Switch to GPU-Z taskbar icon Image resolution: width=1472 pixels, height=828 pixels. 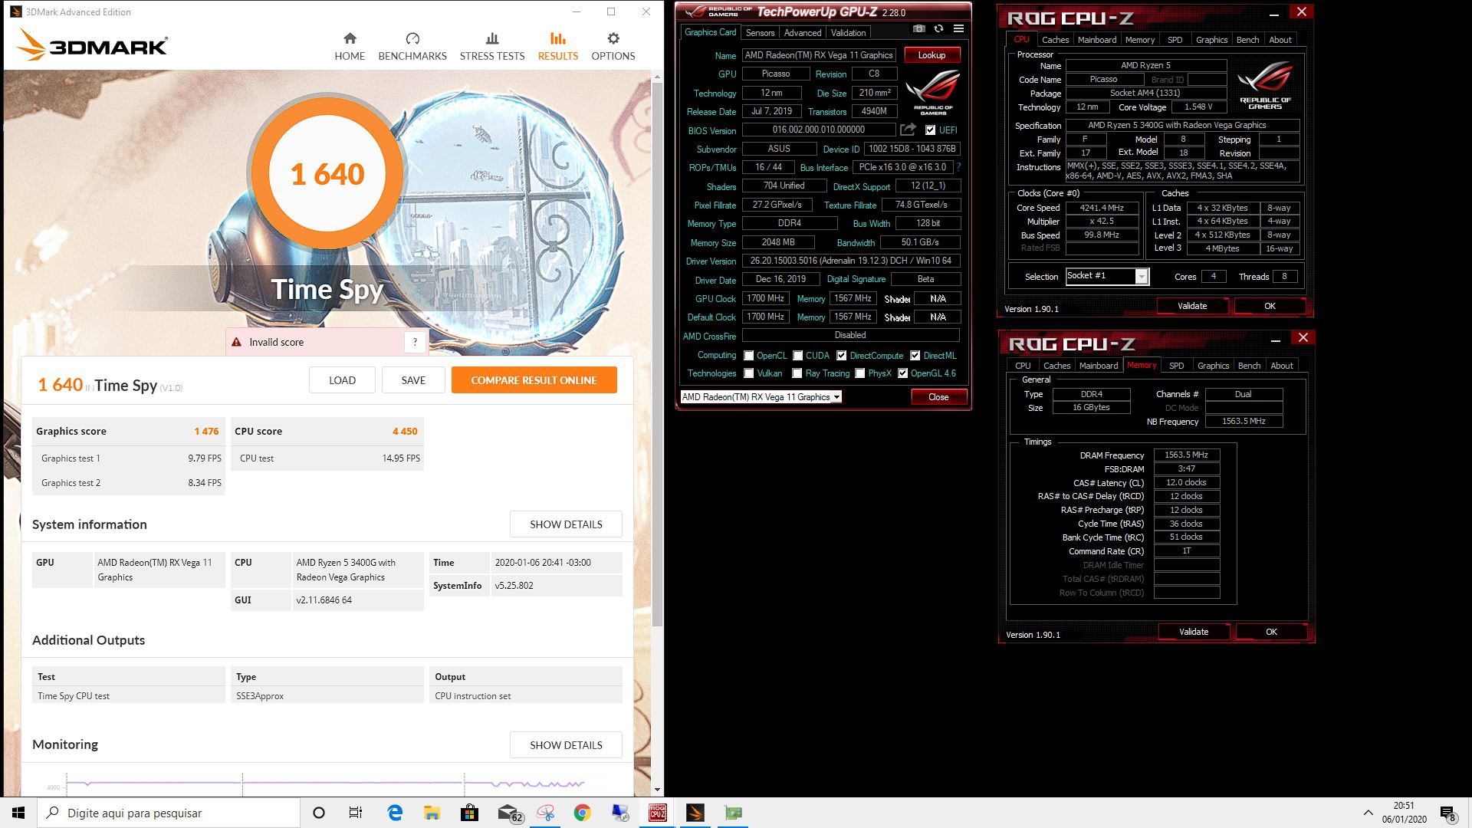pos(733,813)
